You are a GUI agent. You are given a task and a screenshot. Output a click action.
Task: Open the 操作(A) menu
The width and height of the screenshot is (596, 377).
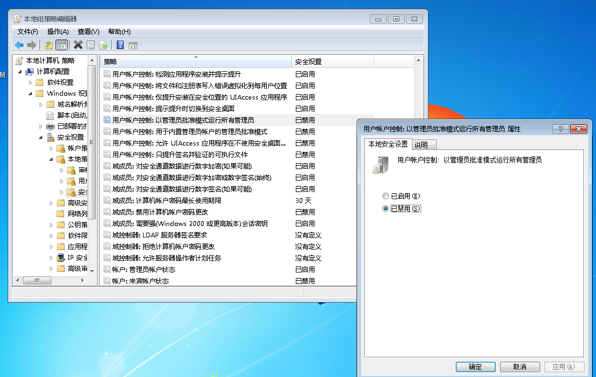tap(58, 32)
